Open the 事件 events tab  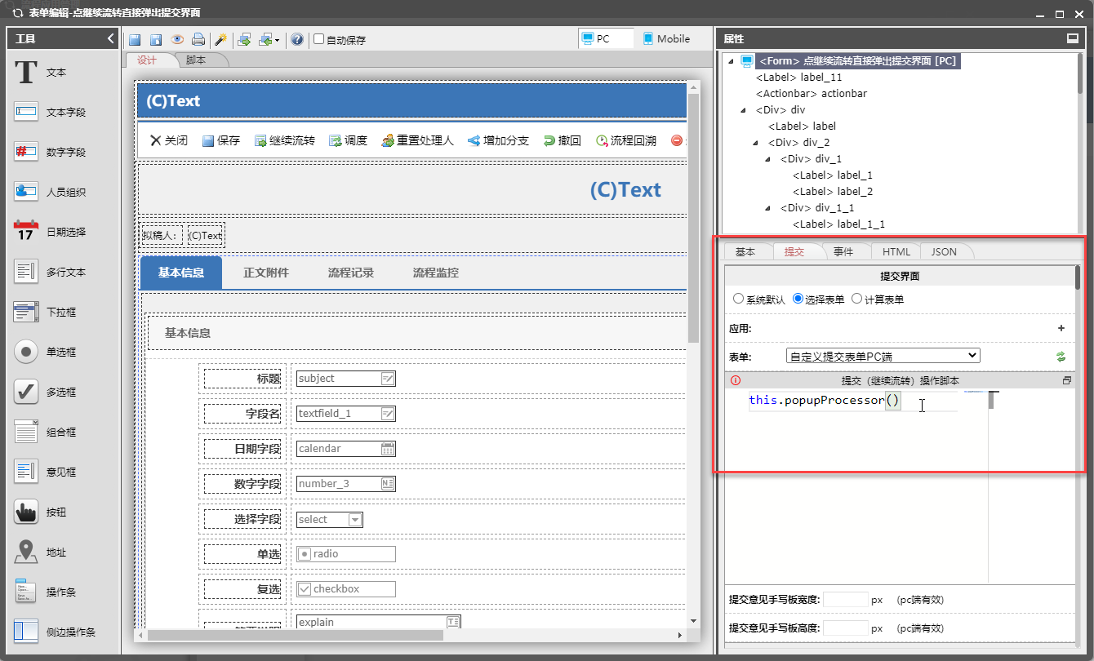[843, 251]
